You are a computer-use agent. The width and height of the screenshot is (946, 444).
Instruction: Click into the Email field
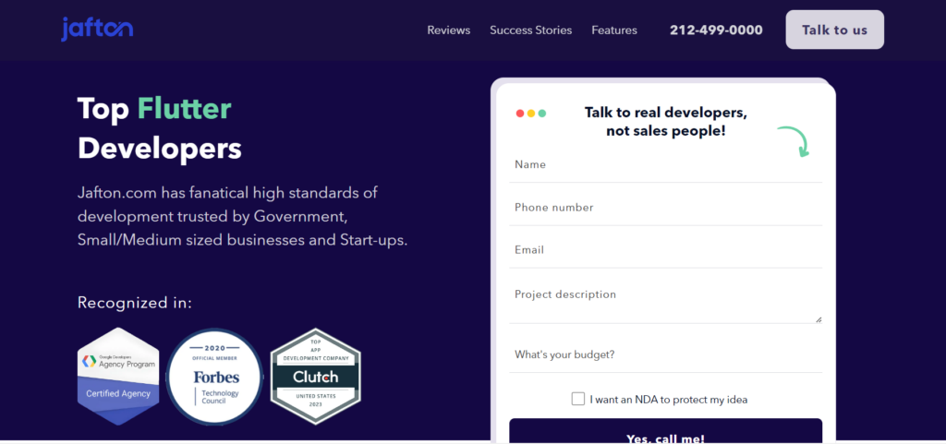click(x=665, y=250)
